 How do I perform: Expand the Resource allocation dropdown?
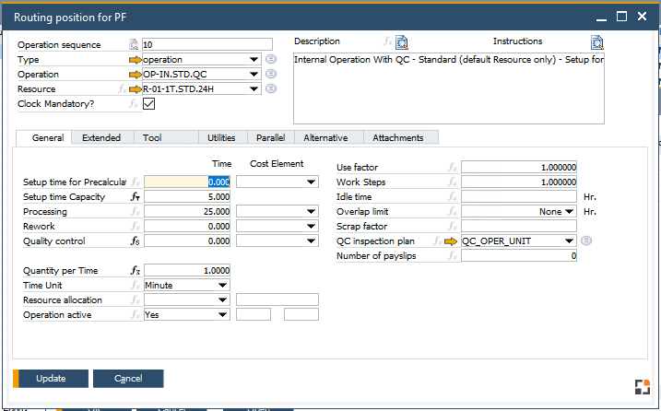[222, 300]
